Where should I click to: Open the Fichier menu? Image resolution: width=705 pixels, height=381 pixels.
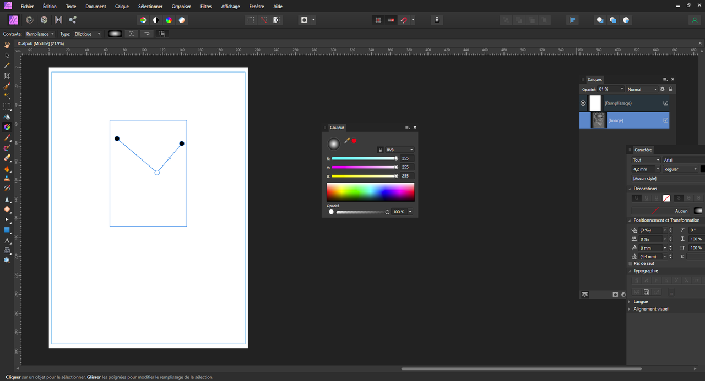click(27, 6)
